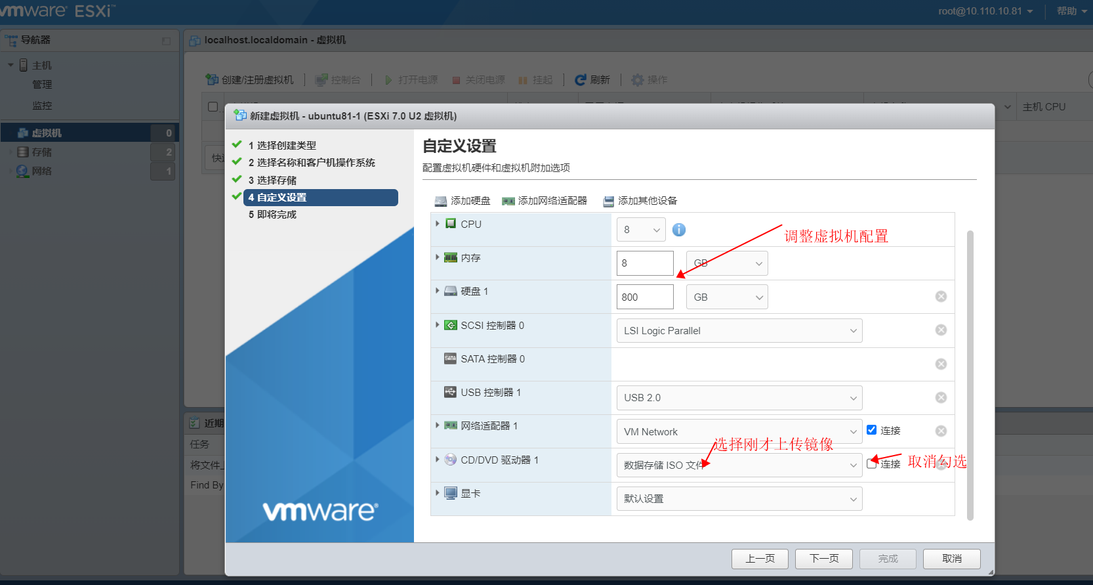Screen dimensions: 1093x585
Task: Open the VM Network dropdown
Action: coord(739,432)
